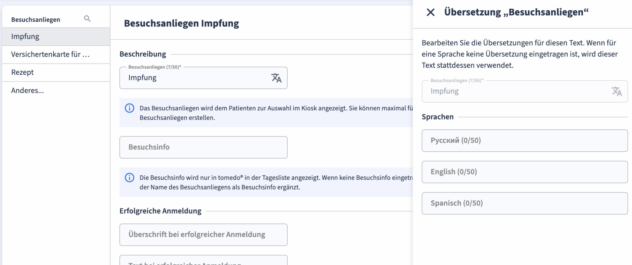Screen dimensions: 632x265
Task: Focus the Spanisch translation input
Action: [x=524, y=203]
